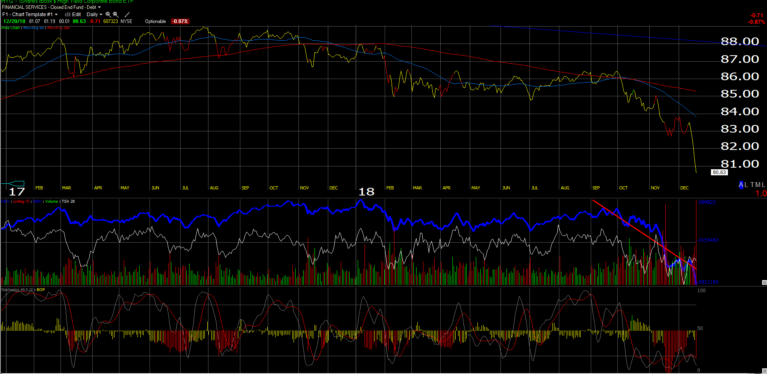Click the 81.07 open price value
Image resolution: width=767 pixels, height=374 pixels.
(x=35, y=21)
